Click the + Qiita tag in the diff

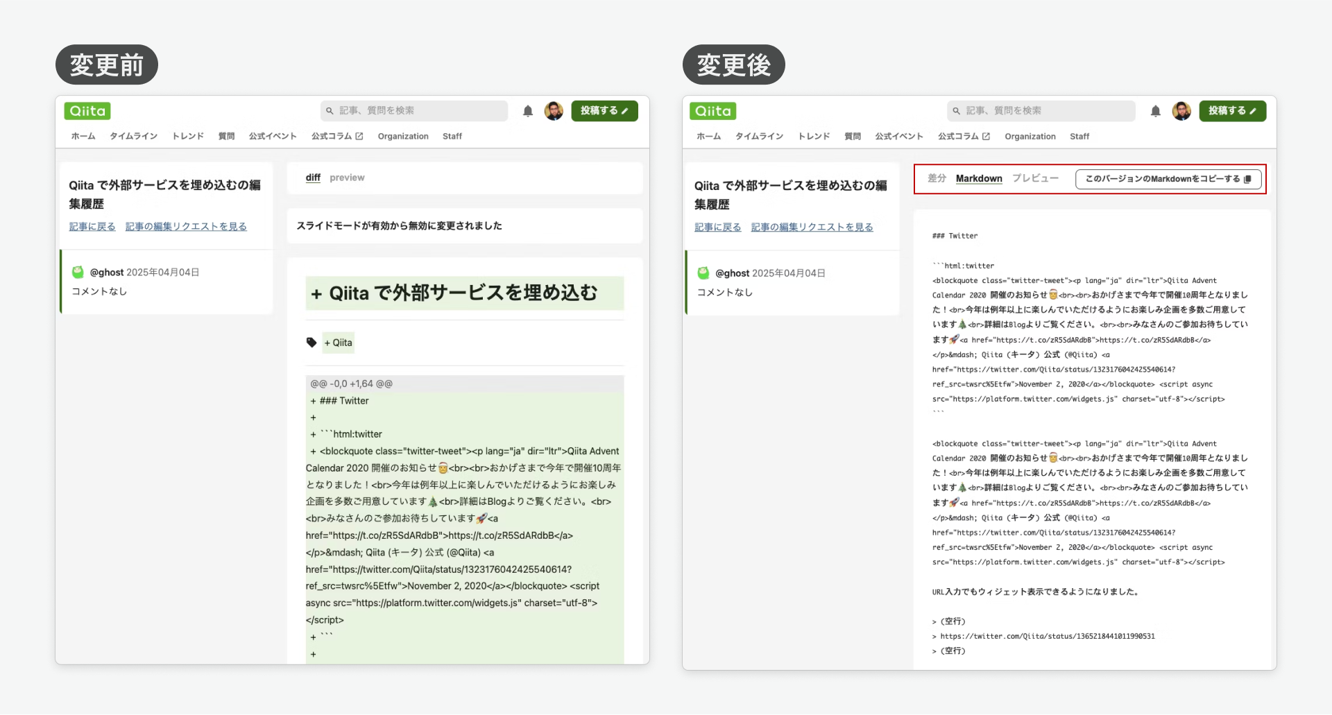(x=339, y=343)
